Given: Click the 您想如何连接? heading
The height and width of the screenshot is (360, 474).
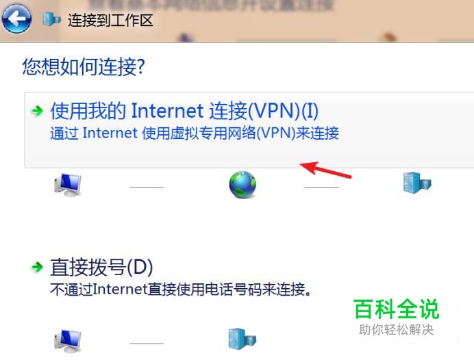Looking at the screenshot, I should 84,67.
